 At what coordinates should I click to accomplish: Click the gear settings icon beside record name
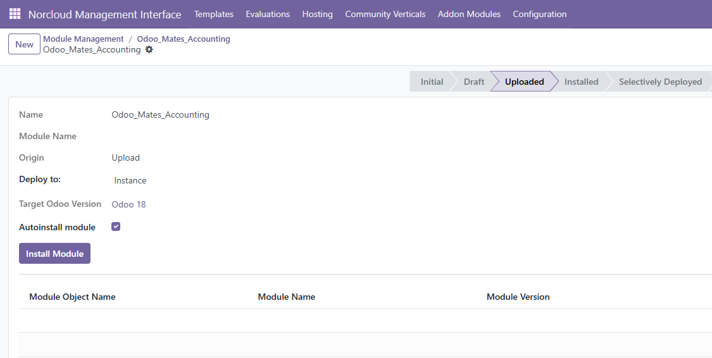pos(149,49)
